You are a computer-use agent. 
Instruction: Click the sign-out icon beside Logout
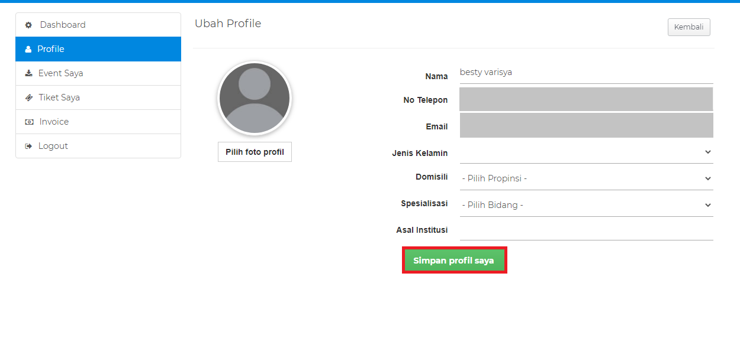(x=28, y=147)
